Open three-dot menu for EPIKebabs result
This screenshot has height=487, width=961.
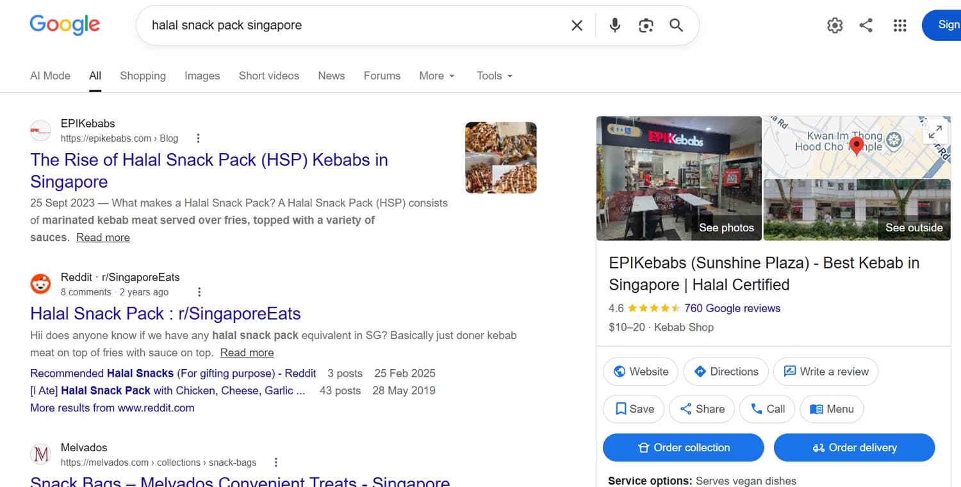click(x=198, y=138)
